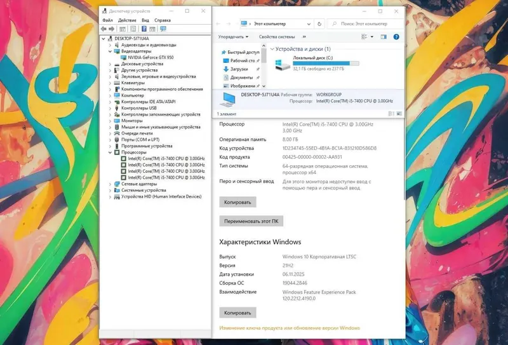
Task: Click Explorer Back navigation arrow
Action: coord(218,24)
